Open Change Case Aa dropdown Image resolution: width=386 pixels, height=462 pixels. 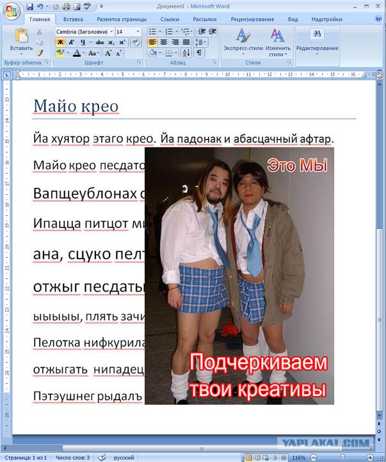(x=93, y=53)
